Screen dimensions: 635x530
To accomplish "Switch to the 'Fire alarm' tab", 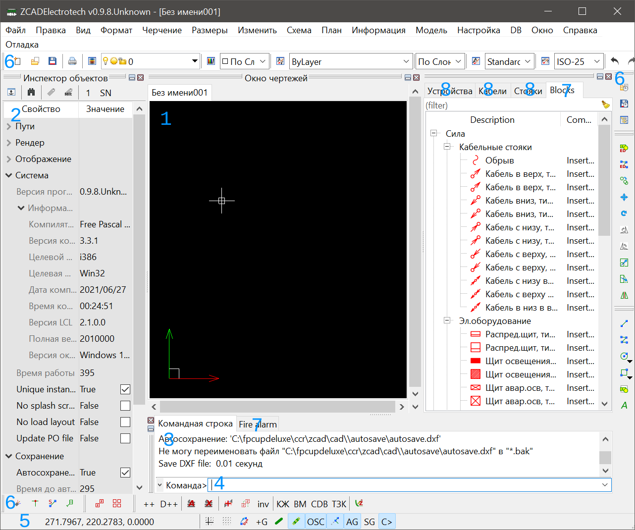I will 258,424.
